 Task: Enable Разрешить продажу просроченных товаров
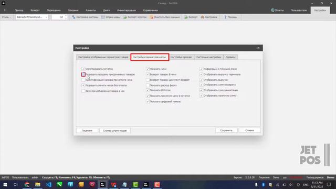(83, 75)
